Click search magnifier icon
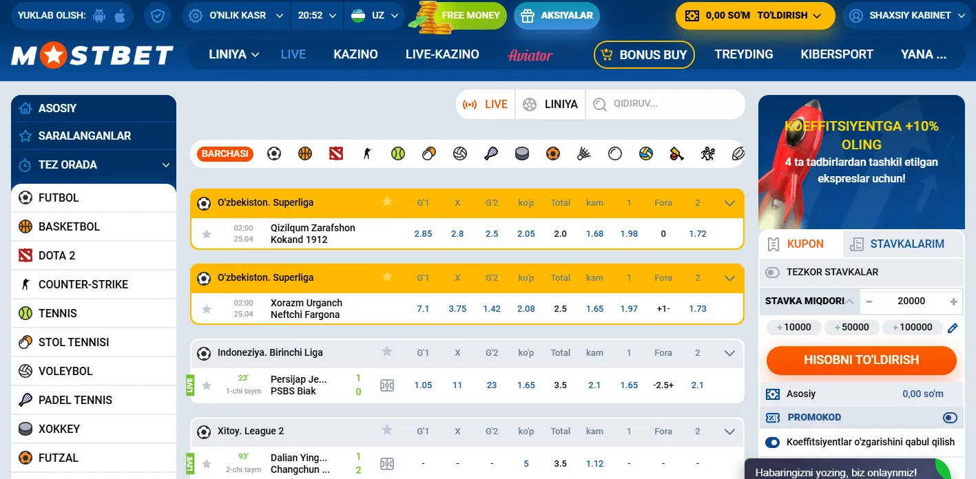The image size is (976, 479). (600, 105)
